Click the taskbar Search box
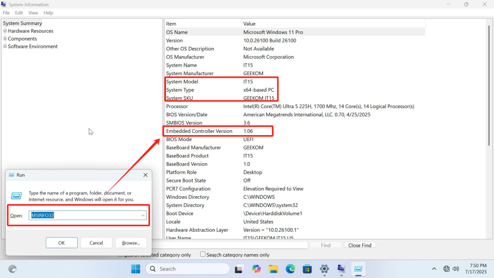494x278 pixels. click(x=188, y=269)
